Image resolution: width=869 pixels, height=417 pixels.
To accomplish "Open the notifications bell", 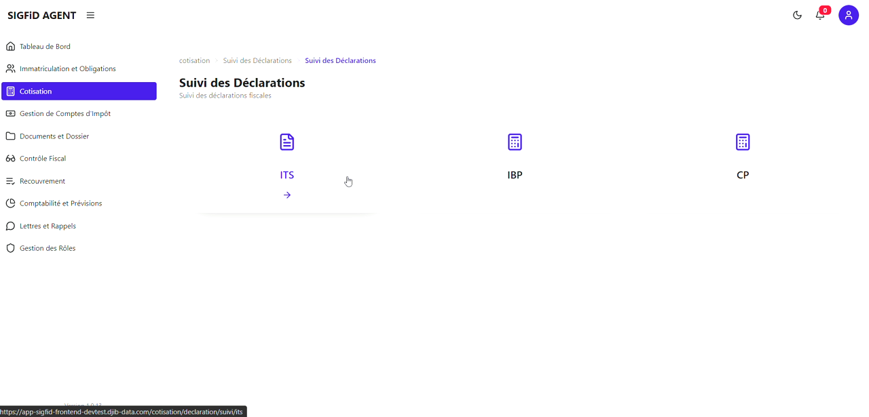I will 820,15.
